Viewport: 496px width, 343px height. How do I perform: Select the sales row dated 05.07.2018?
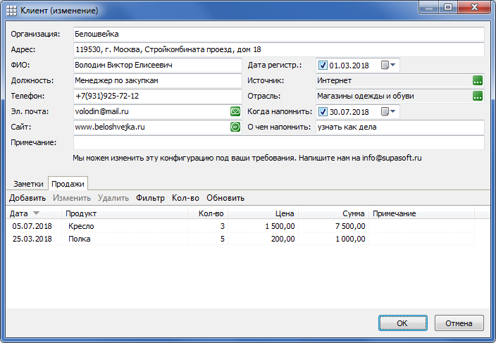tap(240, 226)
